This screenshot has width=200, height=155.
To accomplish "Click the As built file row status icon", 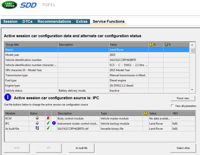I will click(37, 128).
